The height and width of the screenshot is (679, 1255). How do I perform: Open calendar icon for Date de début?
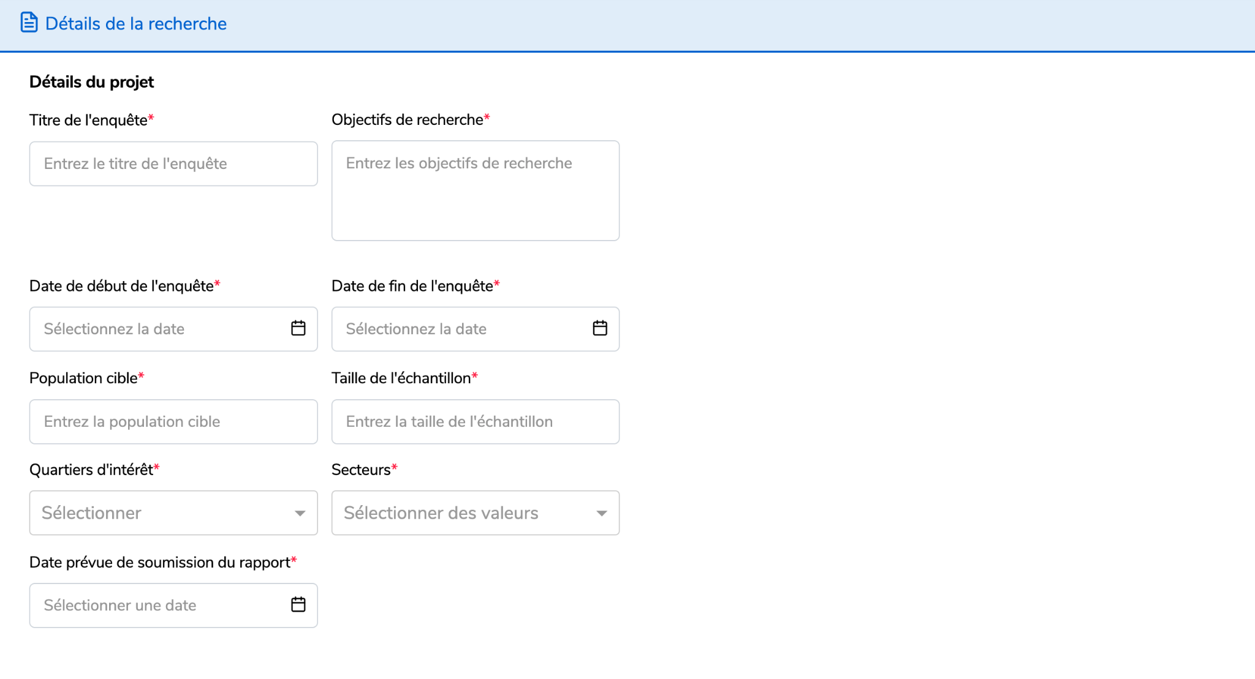pyautogui.click(x=298, y=328)
